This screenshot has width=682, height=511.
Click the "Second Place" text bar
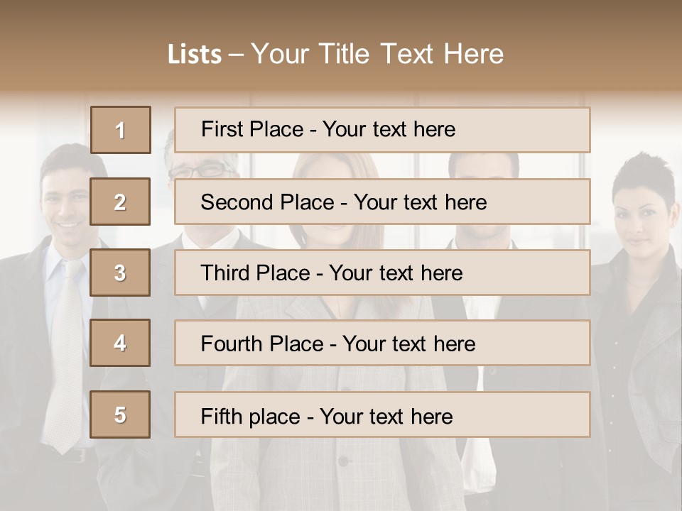click(382, 202)
